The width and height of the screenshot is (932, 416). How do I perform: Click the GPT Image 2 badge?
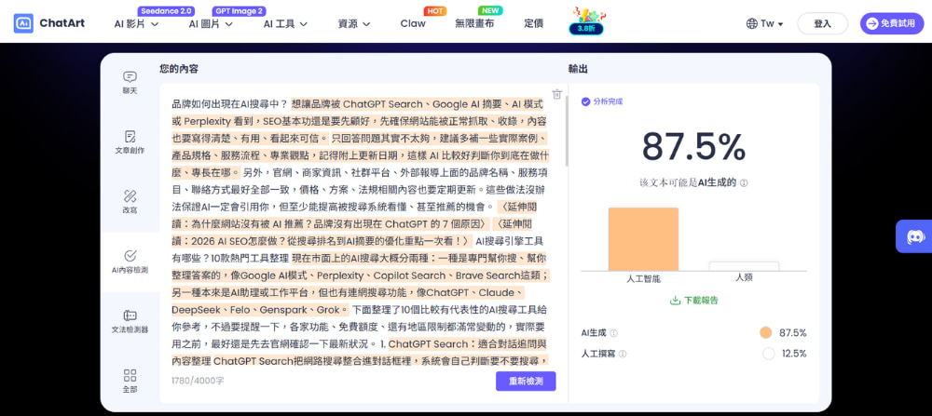[x=239, y=11]
